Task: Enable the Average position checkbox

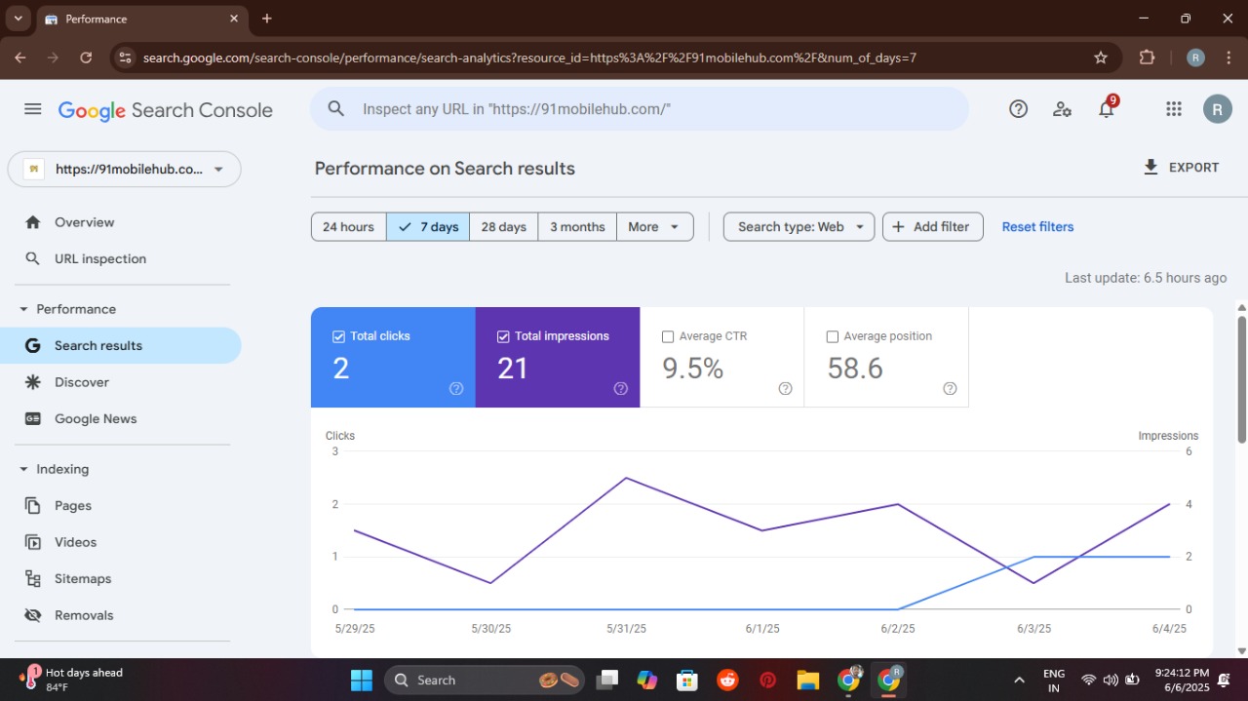Action: click(x=833, y=336)
